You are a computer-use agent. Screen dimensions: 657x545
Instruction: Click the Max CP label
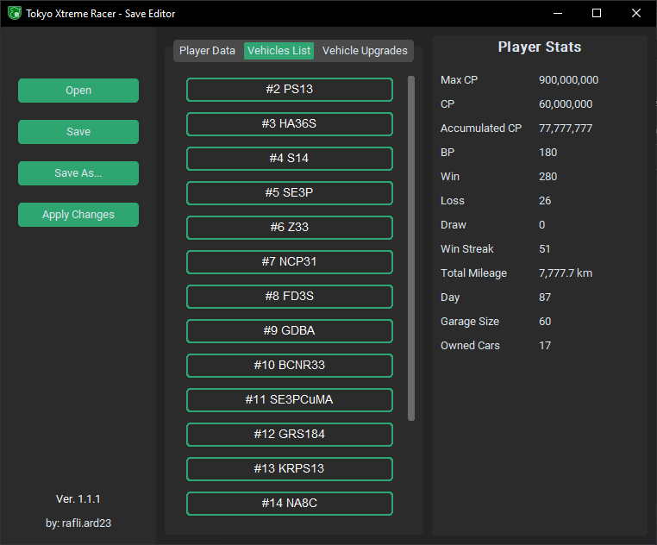[x=460, y=80]
